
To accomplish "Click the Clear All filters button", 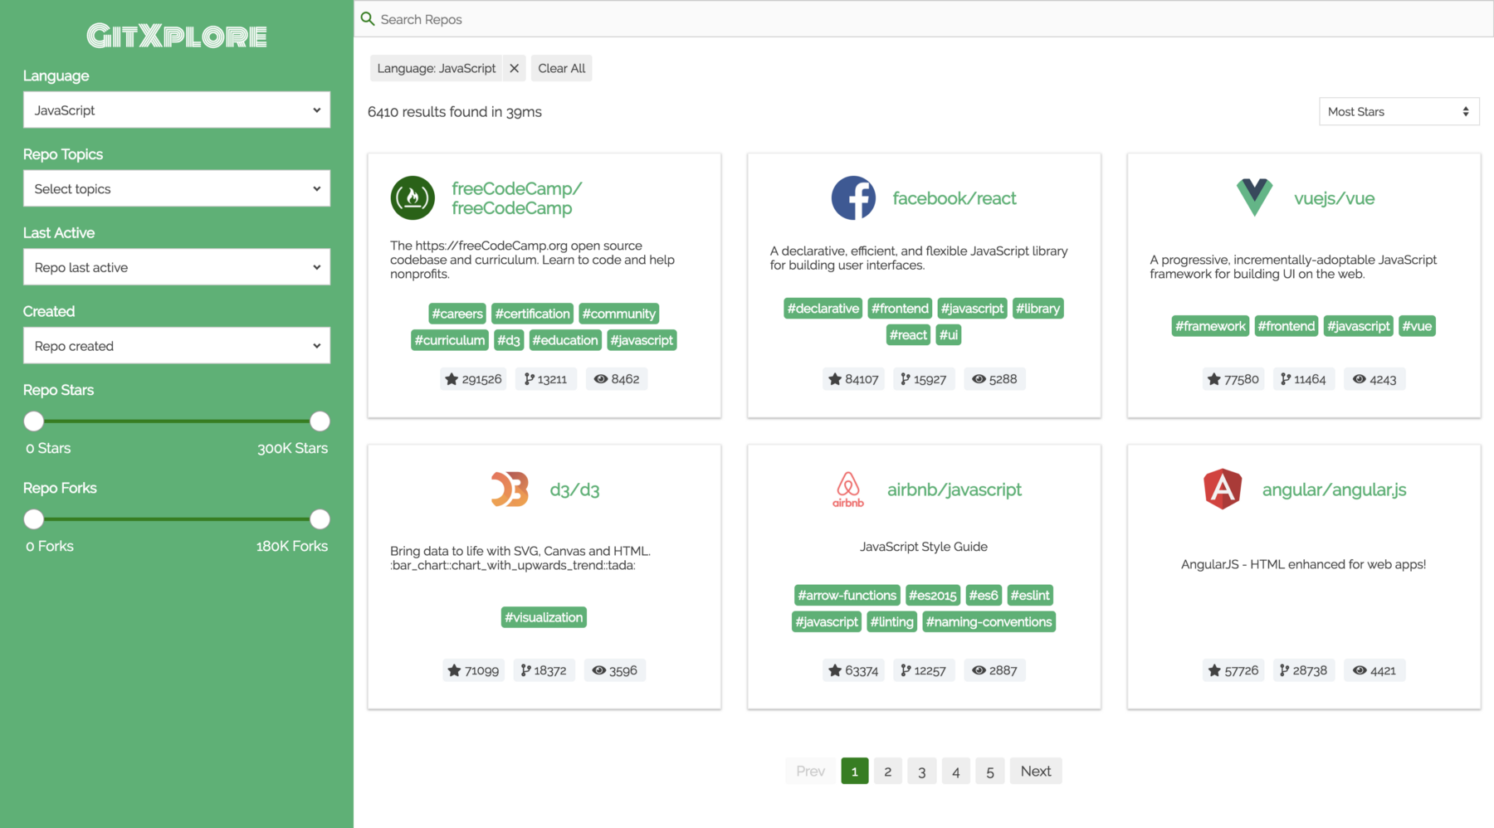I will [561, 68].
